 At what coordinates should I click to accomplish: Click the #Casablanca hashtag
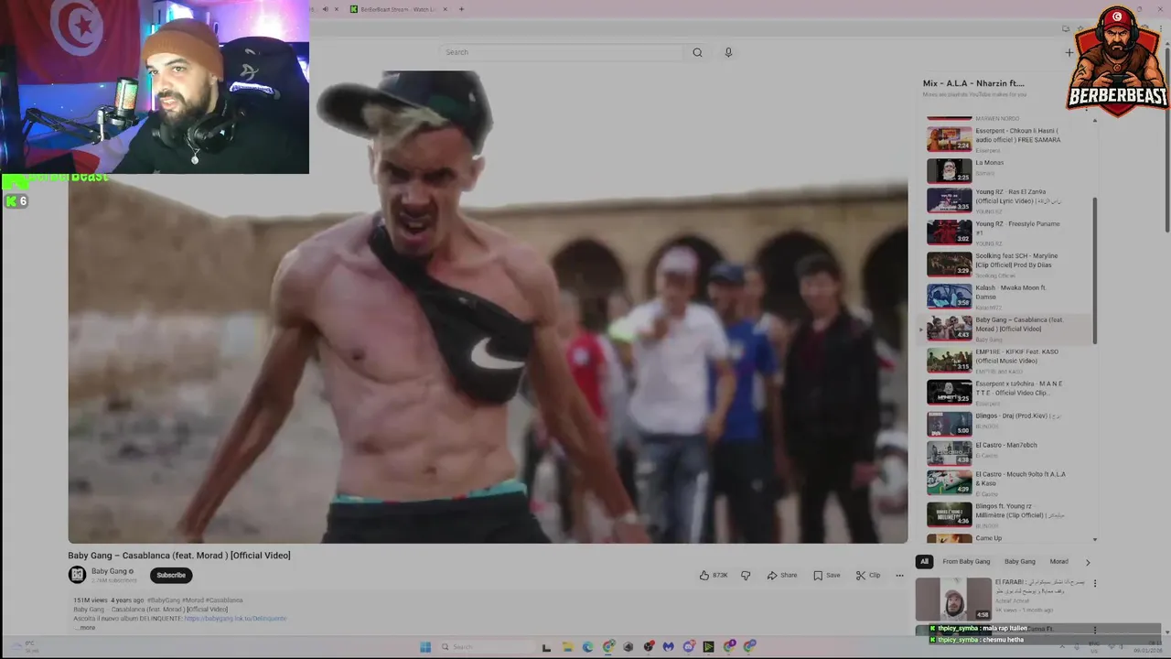[x=224, y=600]
